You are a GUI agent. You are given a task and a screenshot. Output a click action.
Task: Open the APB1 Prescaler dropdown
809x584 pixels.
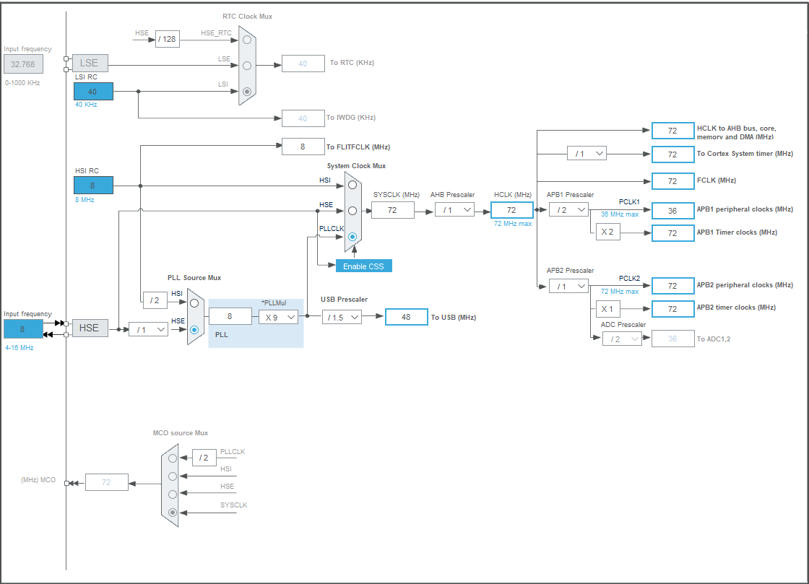[568, 210]
